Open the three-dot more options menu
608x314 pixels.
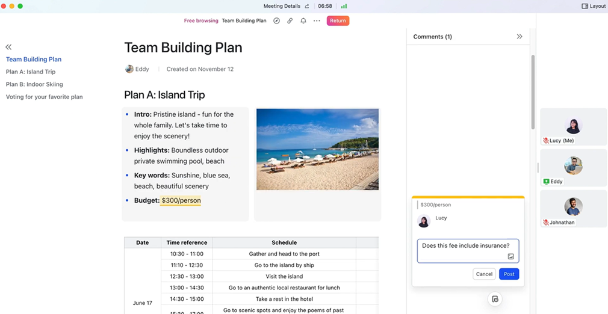[317, 20]
